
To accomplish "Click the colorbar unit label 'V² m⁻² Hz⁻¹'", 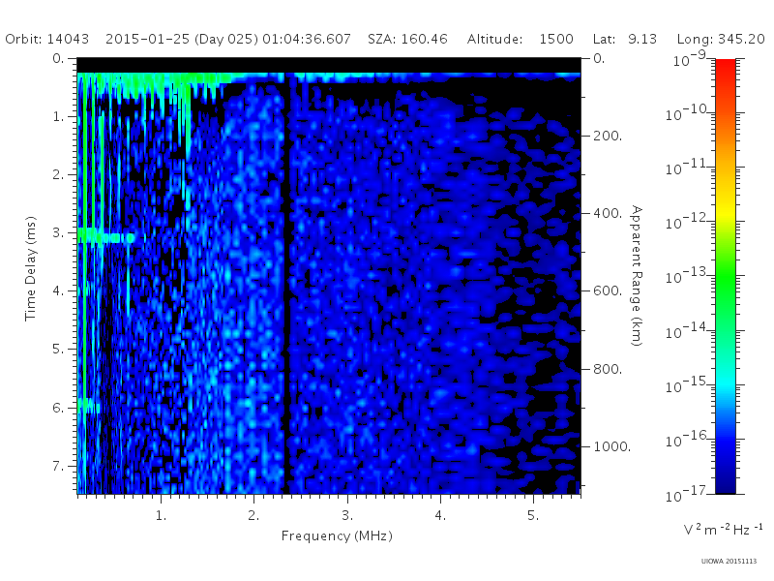I will (723, 529).
